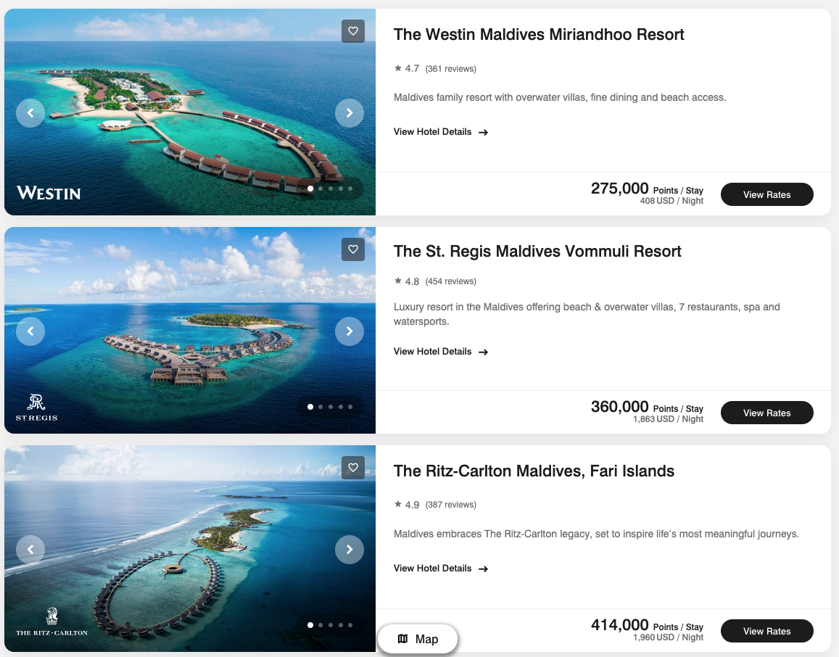Screen dimensions: 839x657
Task: Show previous photo of Westin Maldives resort
Action: [x=30, y=113]
